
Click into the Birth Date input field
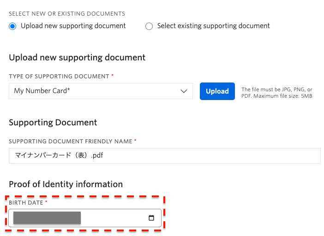click(x=85, y=218)
